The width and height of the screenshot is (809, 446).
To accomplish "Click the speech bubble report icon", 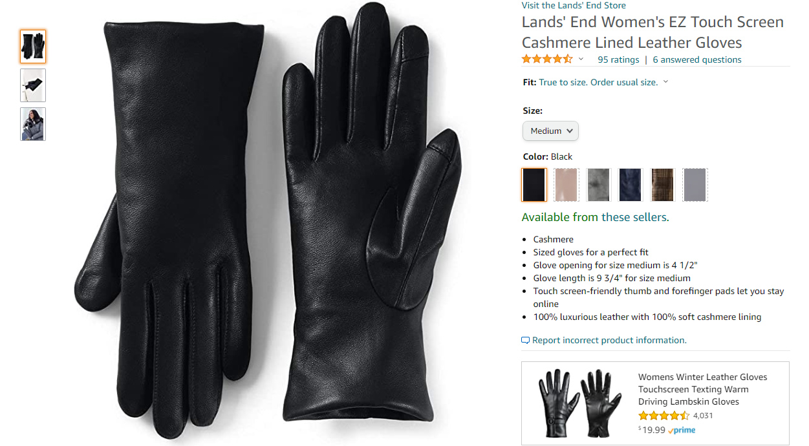I will [x=526, y=341].
